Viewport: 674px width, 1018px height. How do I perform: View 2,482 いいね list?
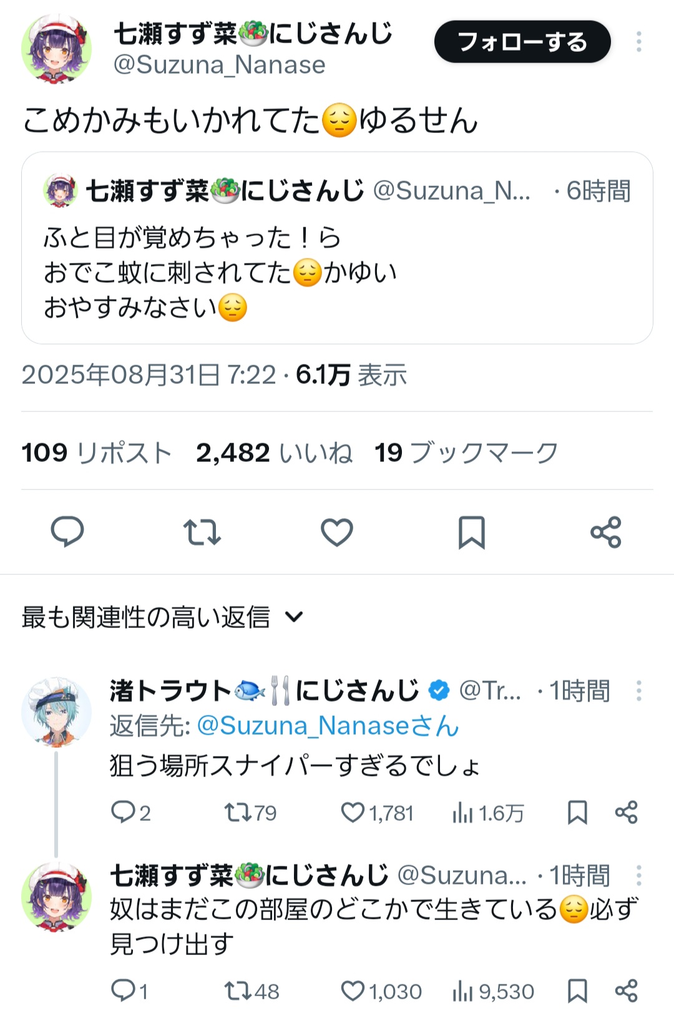[x=274, y=453]
